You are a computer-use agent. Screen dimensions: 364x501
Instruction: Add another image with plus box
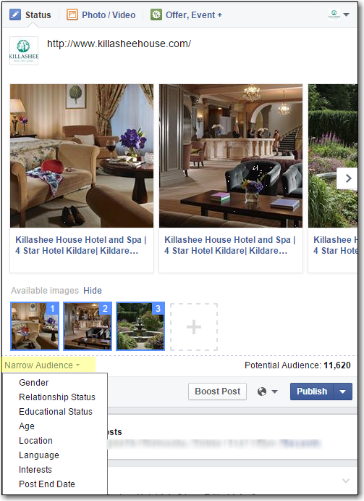coord(194,327)
